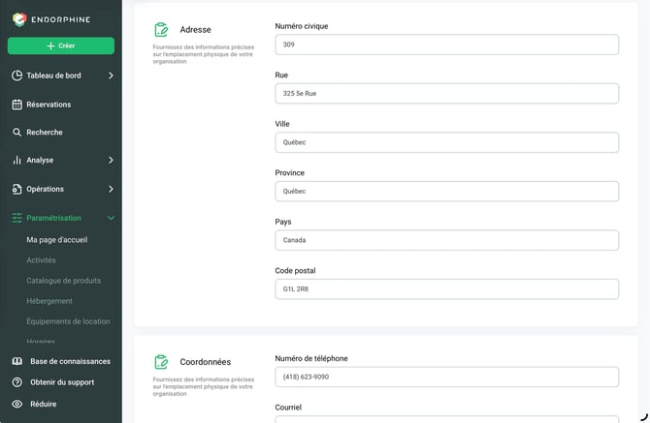Image resolution: width=650 pixels, height=423 pixels.
Task: Open Tableau de bord pie chart icon
Action: (x=17, y=76)
